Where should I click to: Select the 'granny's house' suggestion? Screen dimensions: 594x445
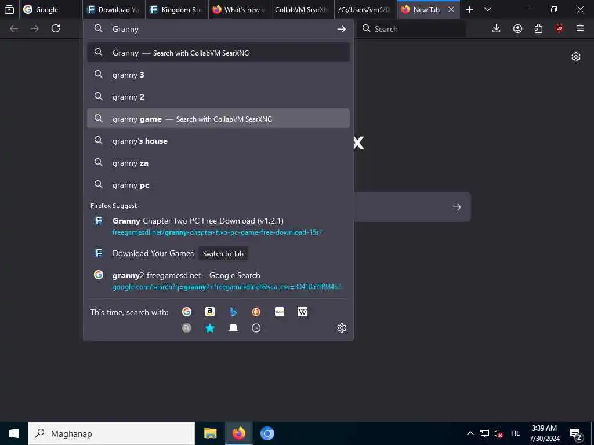click(218, 141)
